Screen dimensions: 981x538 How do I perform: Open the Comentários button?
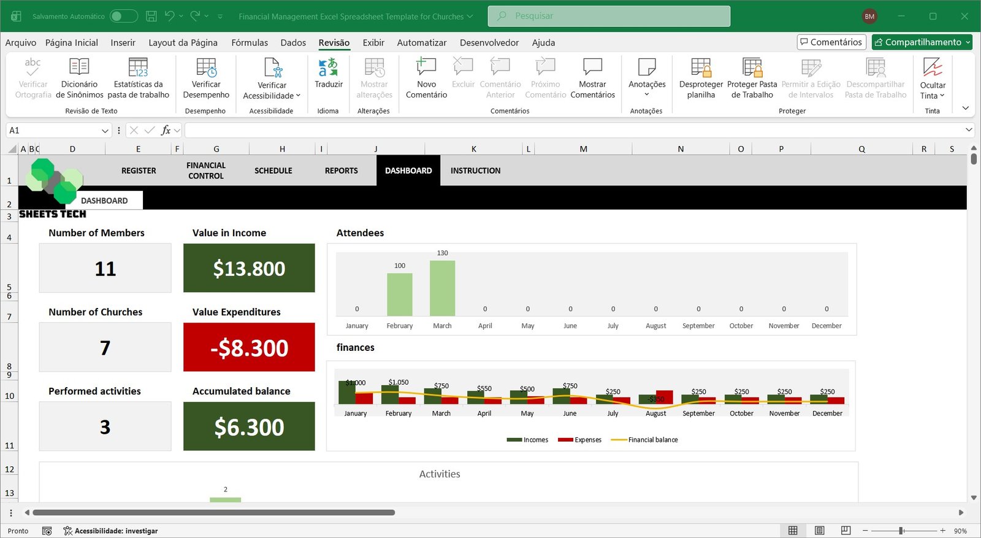point(831,42)
